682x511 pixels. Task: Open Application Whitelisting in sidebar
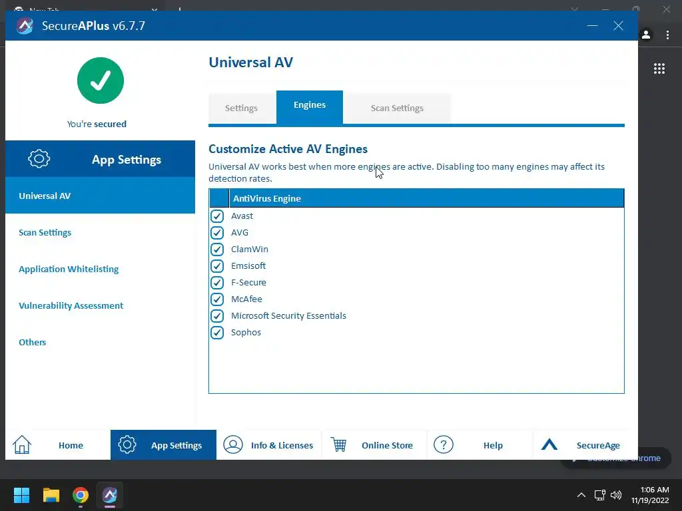[69, 269]
